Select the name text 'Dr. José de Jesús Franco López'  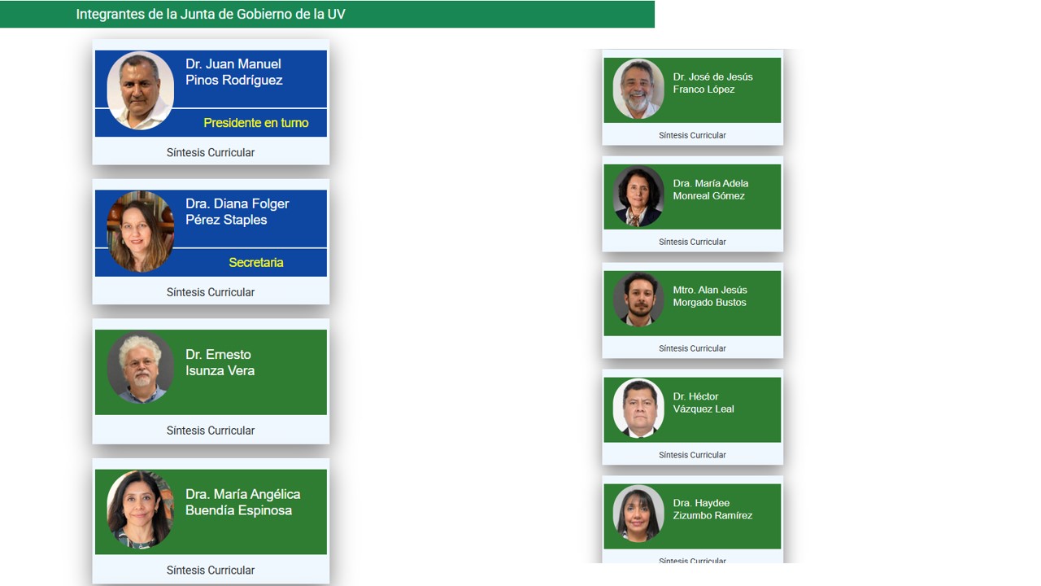712,83
